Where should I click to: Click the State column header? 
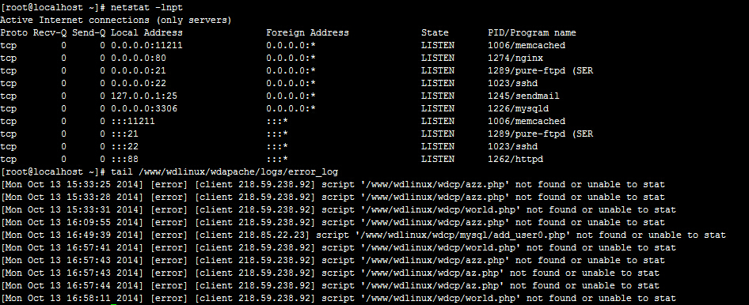pos(435,33)
